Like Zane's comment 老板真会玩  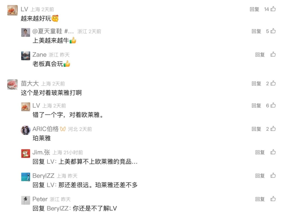tap(273, 54)
